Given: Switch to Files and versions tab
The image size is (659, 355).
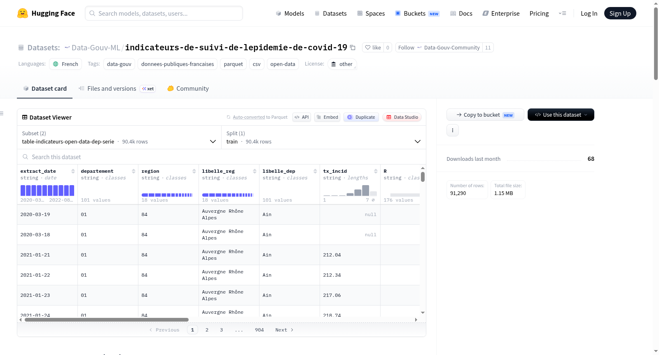Looking at the screenshot, I should click(117, 88).
